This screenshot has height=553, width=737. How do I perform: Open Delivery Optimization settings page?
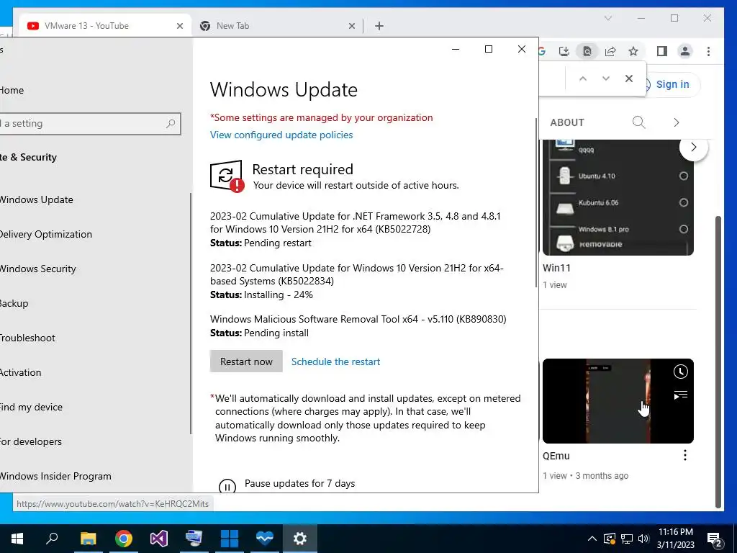(45, 234)
